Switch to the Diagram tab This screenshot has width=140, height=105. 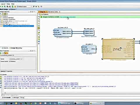43,12
